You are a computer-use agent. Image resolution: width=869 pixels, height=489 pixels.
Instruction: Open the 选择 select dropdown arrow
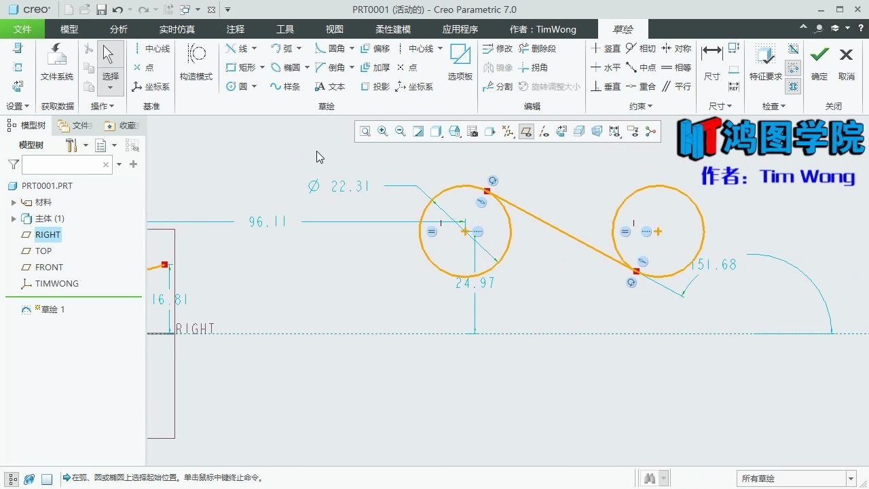click(111, 88)
